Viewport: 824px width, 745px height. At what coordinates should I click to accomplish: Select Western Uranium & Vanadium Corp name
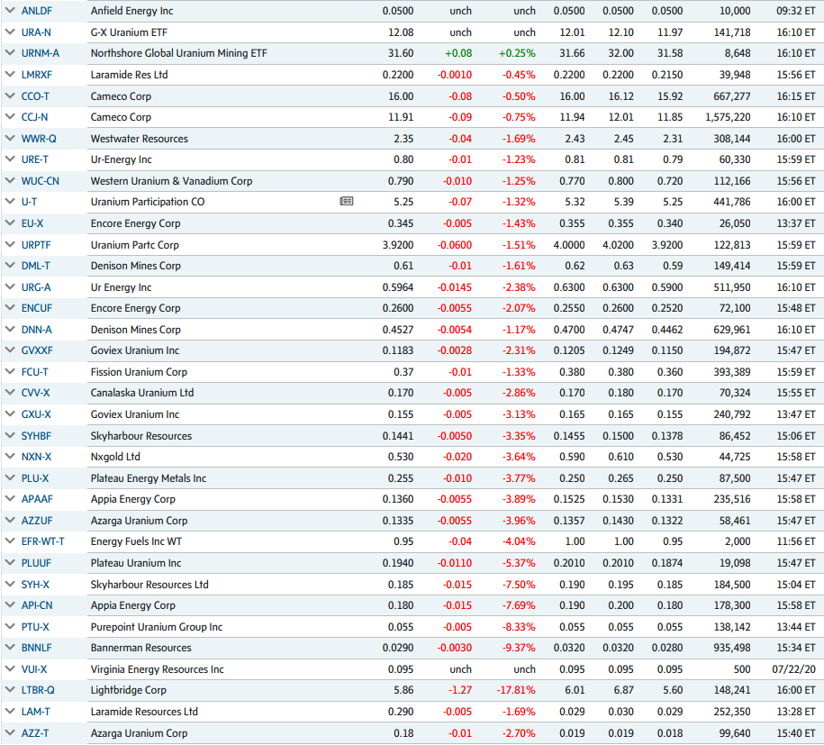coord(171,181)
